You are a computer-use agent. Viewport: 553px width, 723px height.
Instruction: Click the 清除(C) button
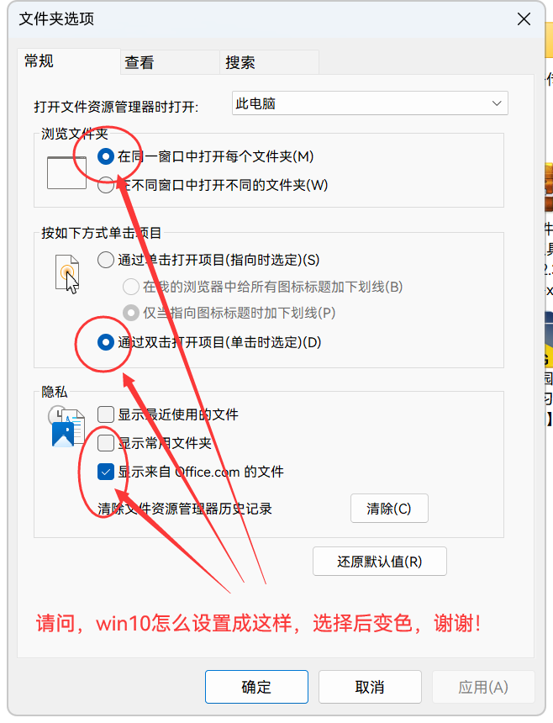[389, 508]
